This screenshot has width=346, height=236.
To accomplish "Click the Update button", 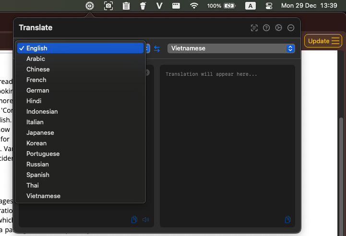I will click(323, 41).
